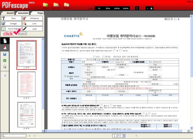Set view zoom to Fit

pyautogui.click(x=99, y=8)
